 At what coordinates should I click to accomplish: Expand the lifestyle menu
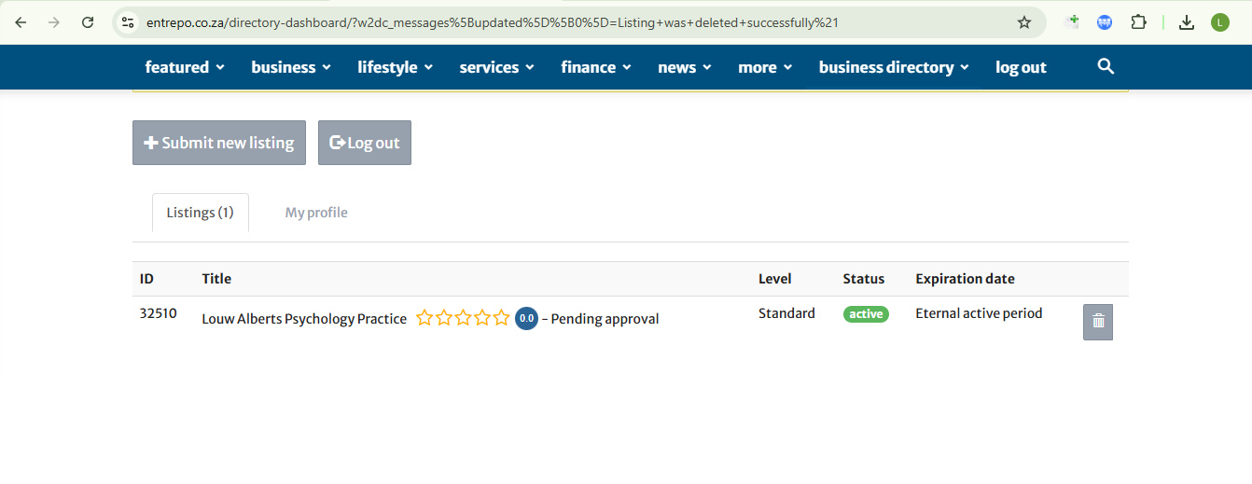395,67
